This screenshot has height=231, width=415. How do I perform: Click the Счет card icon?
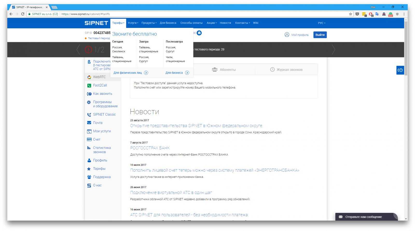89,139
